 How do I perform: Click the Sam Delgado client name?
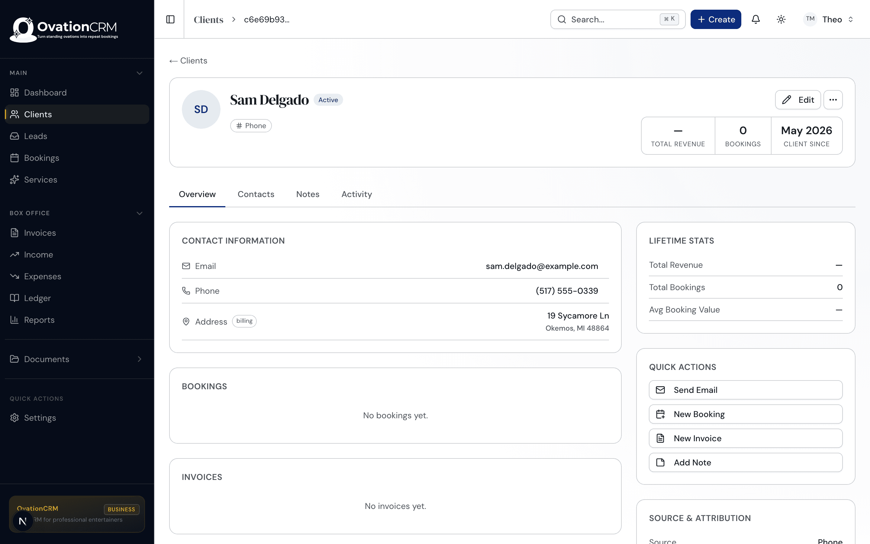[x=270, y=100]
